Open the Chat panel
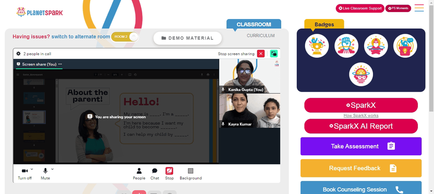 [x=155, y=174]
